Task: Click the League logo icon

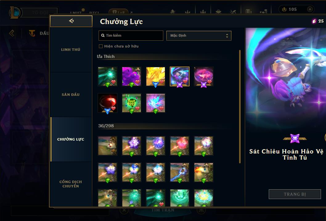Action: [14, 12]
